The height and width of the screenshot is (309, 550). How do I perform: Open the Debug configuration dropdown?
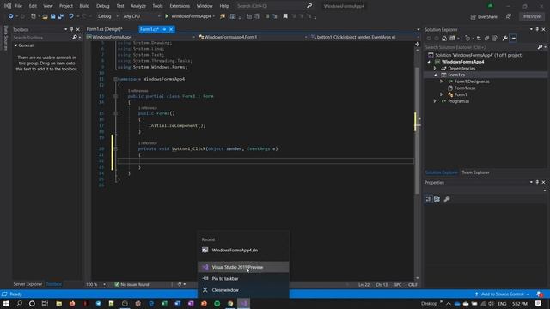(107, 16)
